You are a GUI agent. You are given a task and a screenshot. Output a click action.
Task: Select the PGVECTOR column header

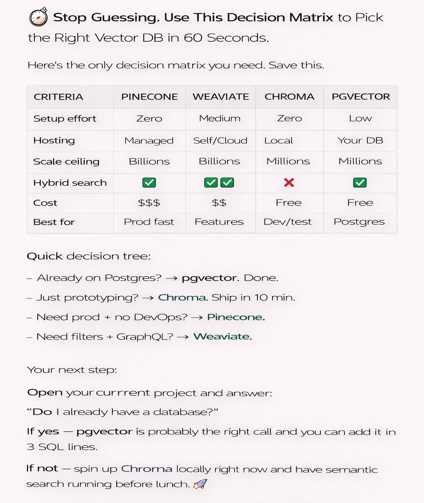coord(361,97)
